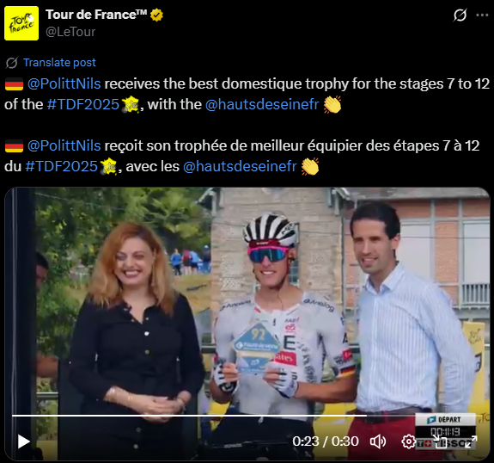Image resolution: width=494 pixels, height=463 pixels.
Task: Open the Tour de France profile avatar
Action: (x=21, y=23)
